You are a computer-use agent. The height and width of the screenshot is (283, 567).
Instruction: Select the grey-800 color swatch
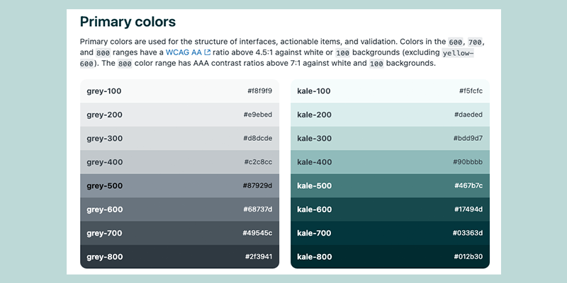[180, 257]
